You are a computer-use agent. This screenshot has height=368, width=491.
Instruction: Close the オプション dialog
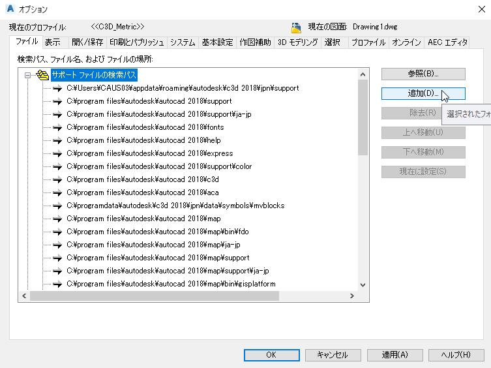tap(482, 9)
